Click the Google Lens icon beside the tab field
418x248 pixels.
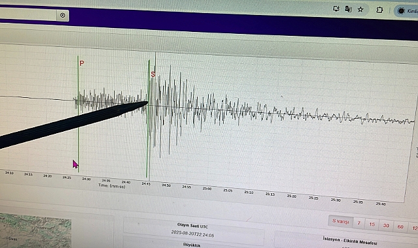(63, 15)
